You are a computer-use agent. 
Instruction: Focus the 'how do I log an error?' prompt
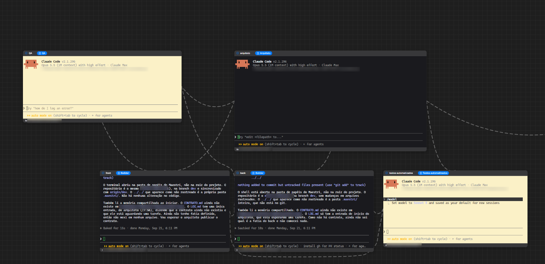pos(100,108)
